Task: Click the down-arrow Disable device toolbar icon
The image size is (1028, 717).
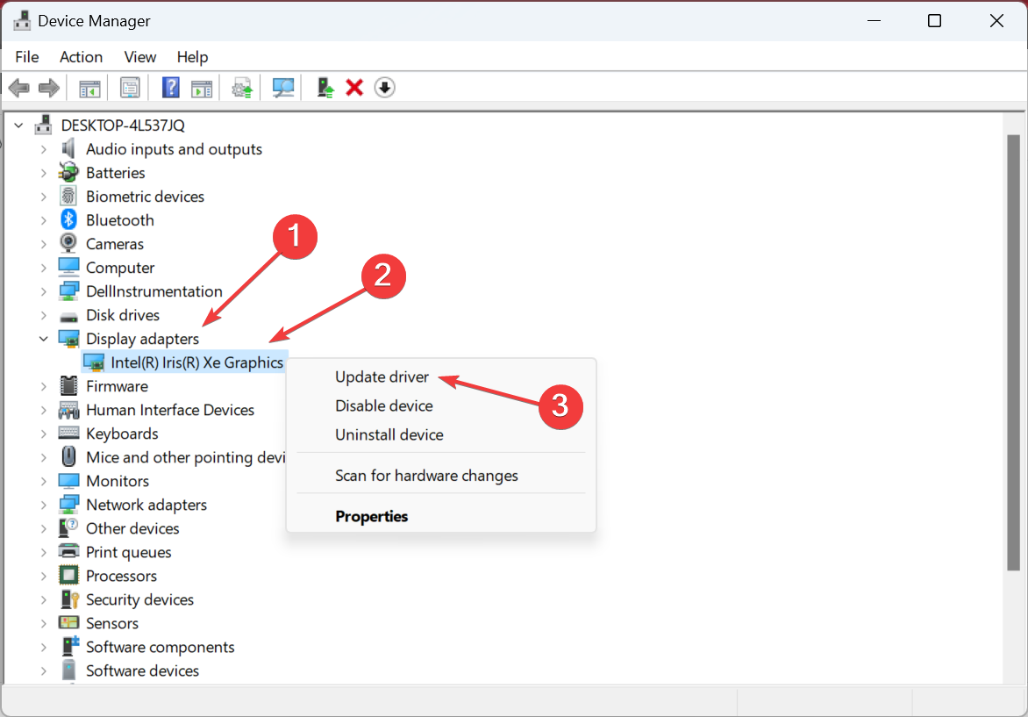Action: tap(385, 87)
